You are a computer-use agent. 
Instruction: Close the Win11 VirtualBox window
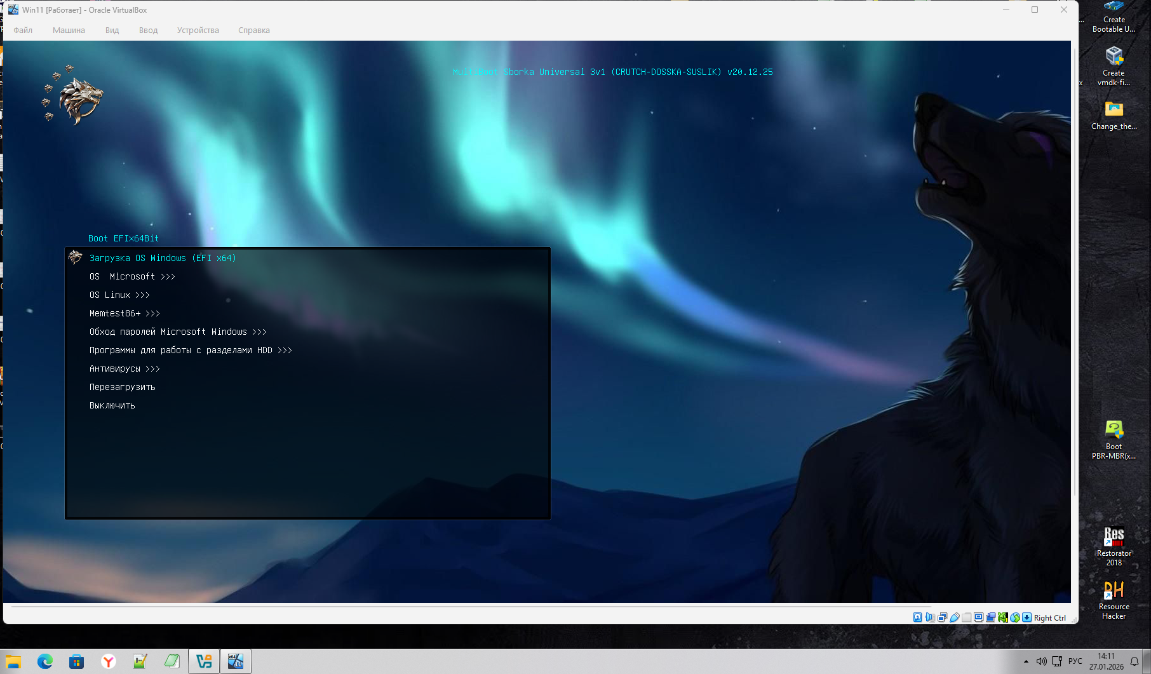click(1064, 10)
